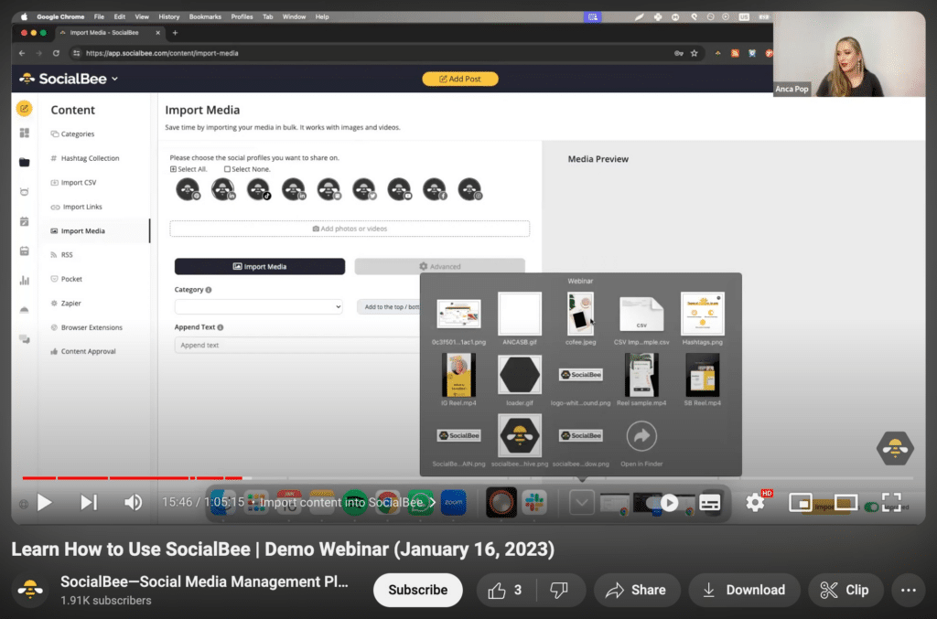Open YouTube player settings gear
Viewport: 937px width, 619px height.
click(x=755, y=503)
